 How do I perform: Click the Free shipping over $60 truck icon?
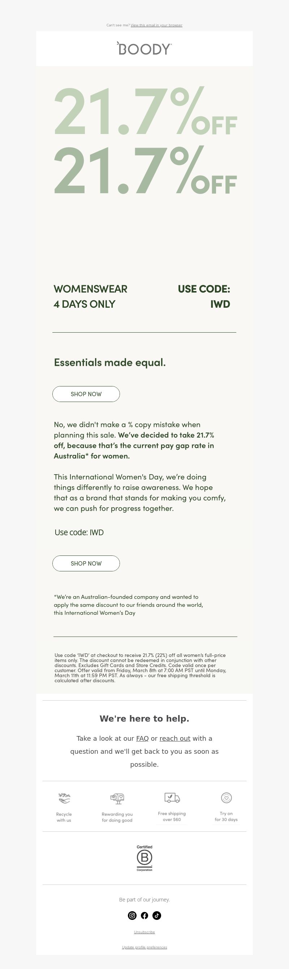click(x=172, y=797)
